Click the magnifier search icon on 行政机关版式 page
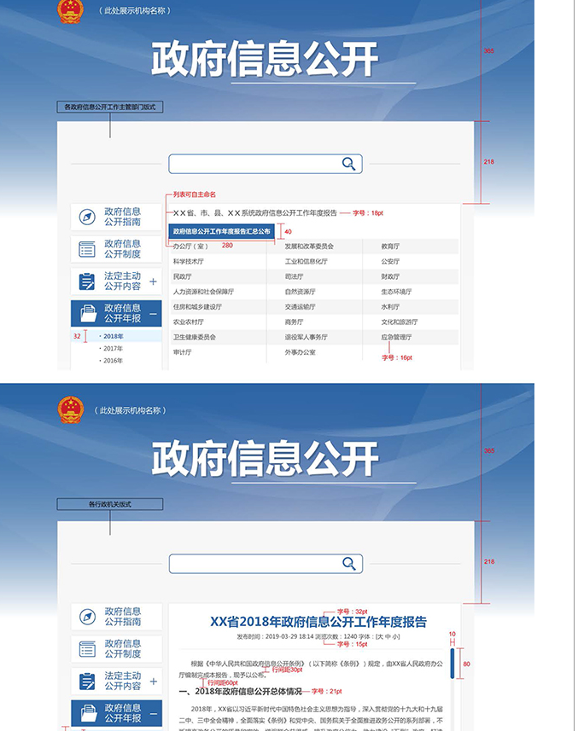Image resolution: width=578 pixels, height=731 pixels. click(x=349, y=563)
